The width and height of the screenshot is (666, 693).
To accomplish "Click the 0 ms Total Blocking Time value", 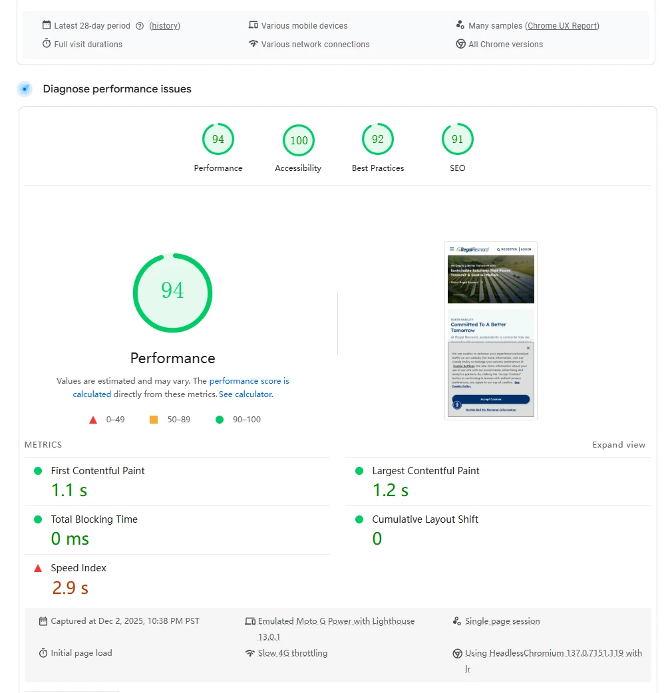I will pos(70,539).
